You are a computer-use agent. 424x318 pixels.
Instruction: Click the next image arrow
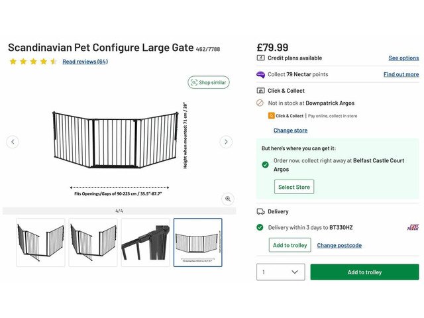pos(226,142)
